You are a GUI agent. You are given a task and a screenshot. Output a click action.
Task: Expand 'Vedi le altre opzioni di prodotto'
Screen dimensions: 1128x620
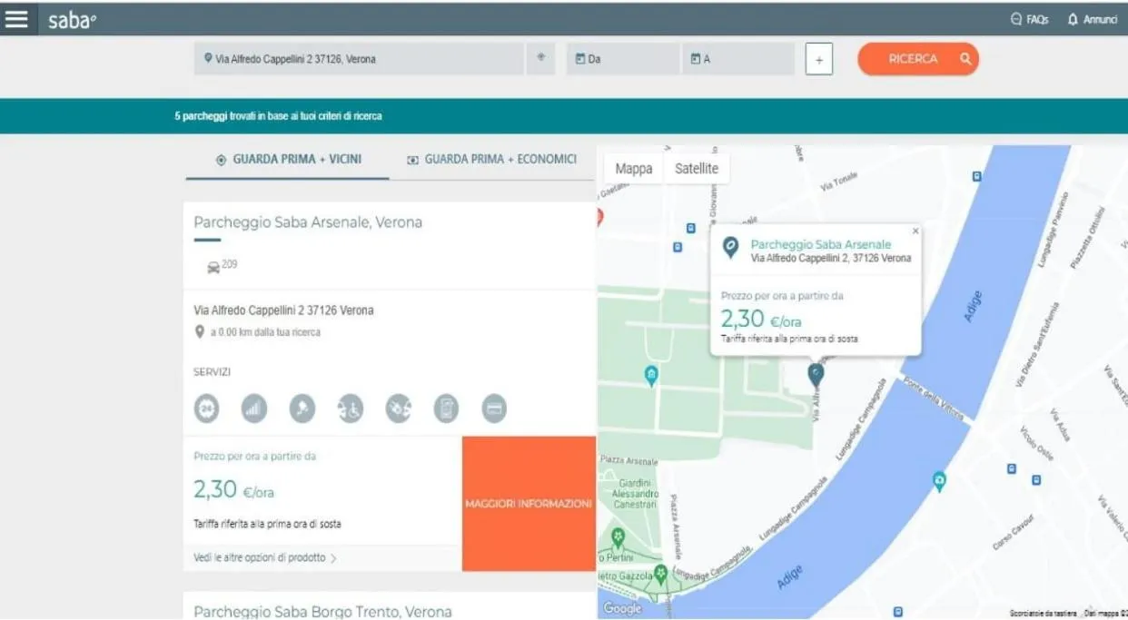pyautogui.click(x=265, y=557)
